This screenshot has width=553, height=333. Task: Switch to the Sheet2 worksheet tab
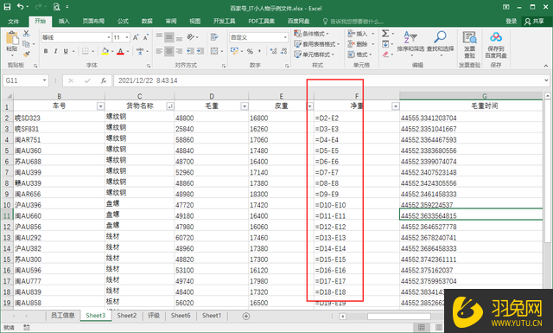pyautogui.click(x=127, y=316)
